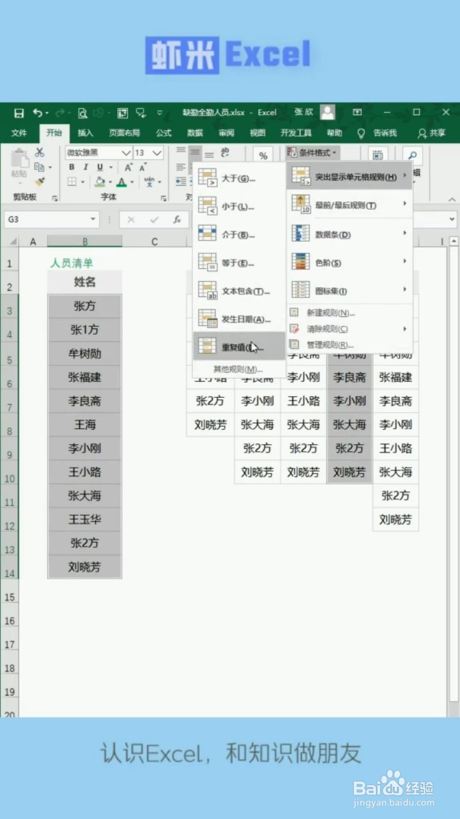Apply the font color A swatch
The height and width of the screenshot is (819, 460).
pyautogui.click(x=121, y=182)
